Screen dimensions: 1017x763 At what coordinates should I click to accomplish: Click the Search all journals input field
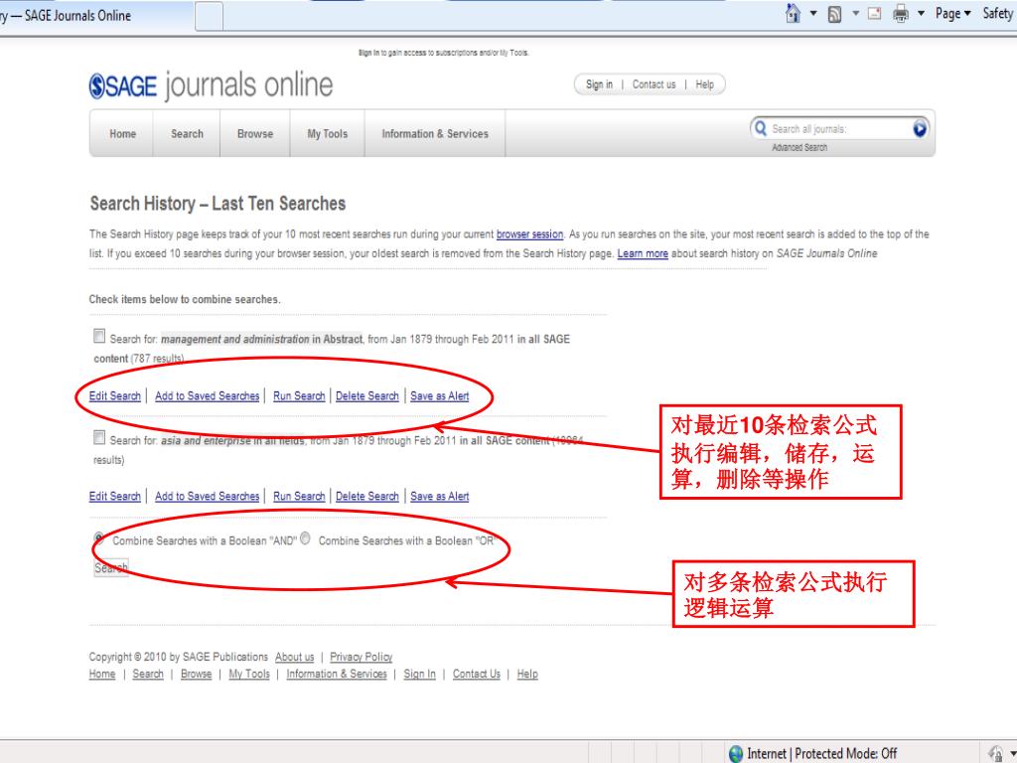click(x=839, y=128)
